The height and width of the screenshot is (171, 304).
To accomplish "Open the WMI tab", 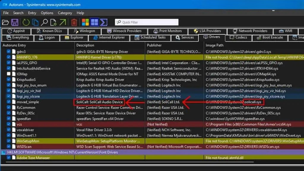I will pos(286,31).
